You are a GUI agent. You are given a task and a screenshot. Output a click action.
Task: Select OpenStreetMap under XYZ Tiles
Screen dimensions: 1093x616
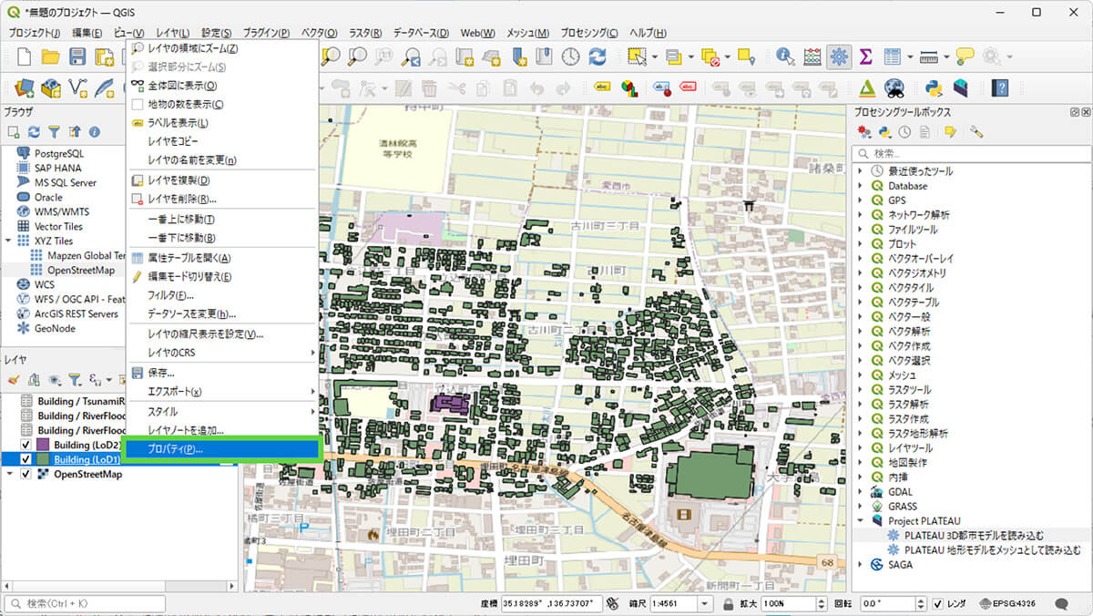80,270
